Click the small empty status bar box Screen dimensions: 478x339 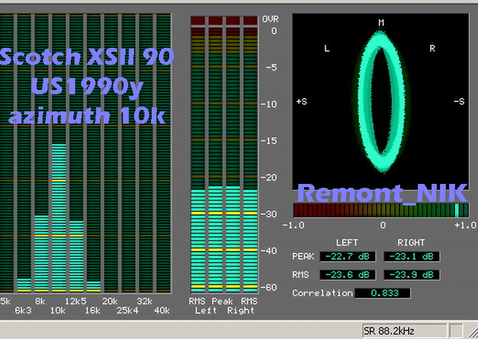pyautogui.click(x=456, y=331)
